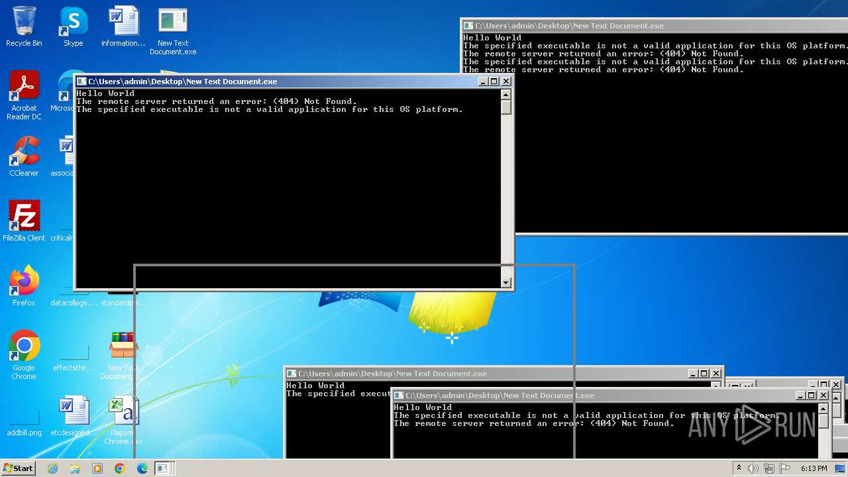
Task: Click scroll-up arrow in front-left console
Action: pyautogui.click(x=506, y=94)
